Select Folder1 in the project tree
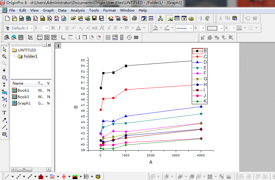Screen dimensions: 275x180 [30, 57]
